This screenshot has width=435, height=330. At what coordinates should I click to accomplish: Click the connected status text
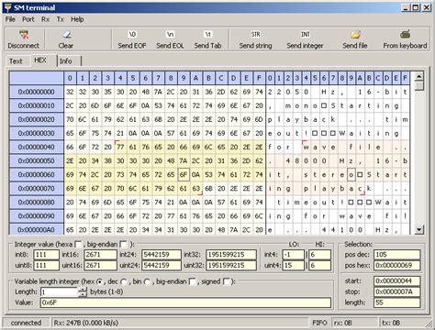(26, 323)
